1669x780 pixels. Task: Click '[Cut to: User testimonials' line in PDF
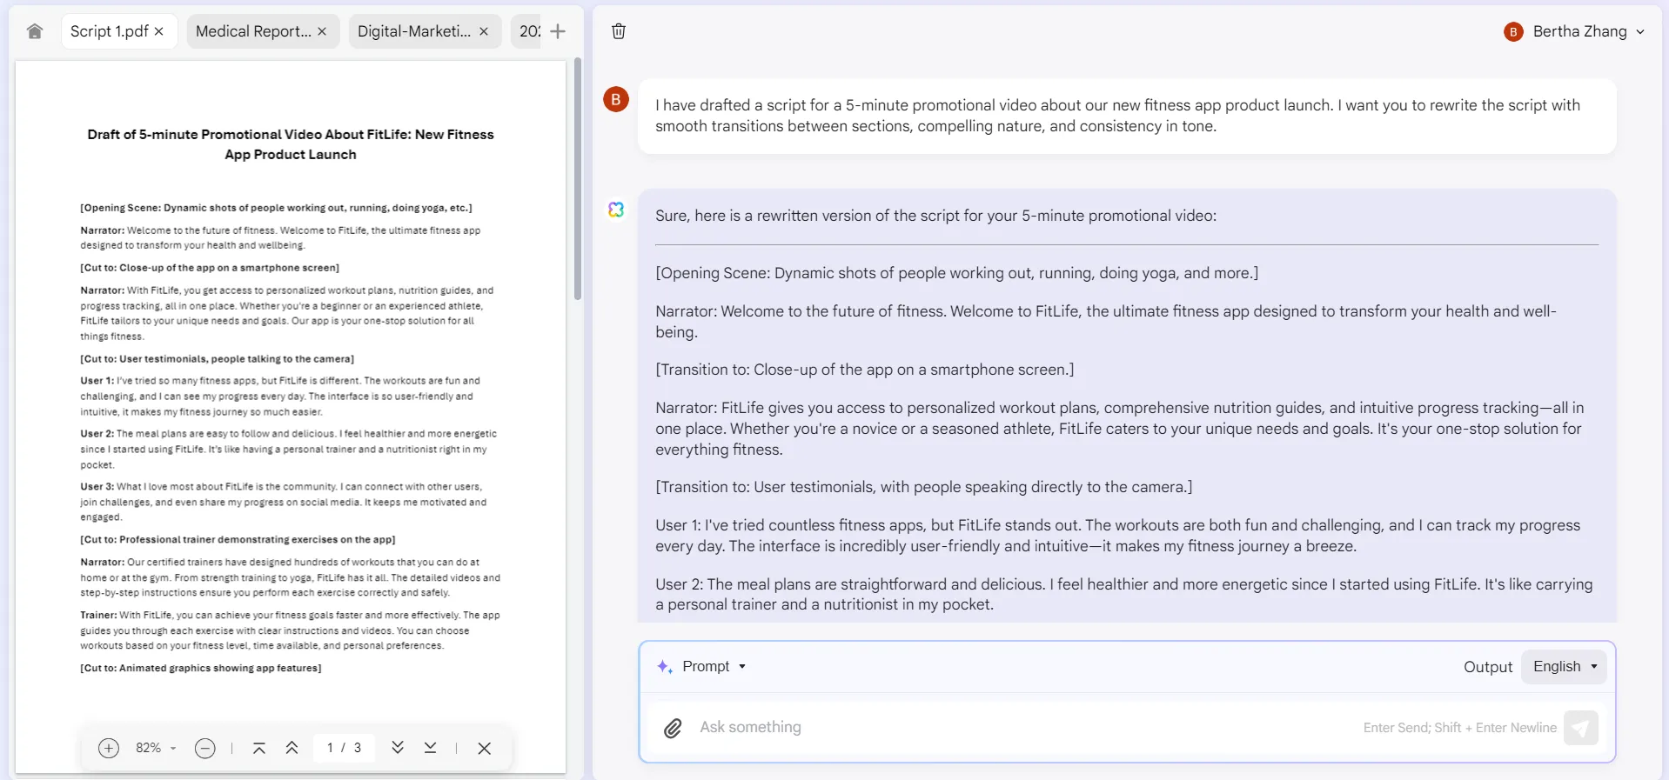(217, 358)
